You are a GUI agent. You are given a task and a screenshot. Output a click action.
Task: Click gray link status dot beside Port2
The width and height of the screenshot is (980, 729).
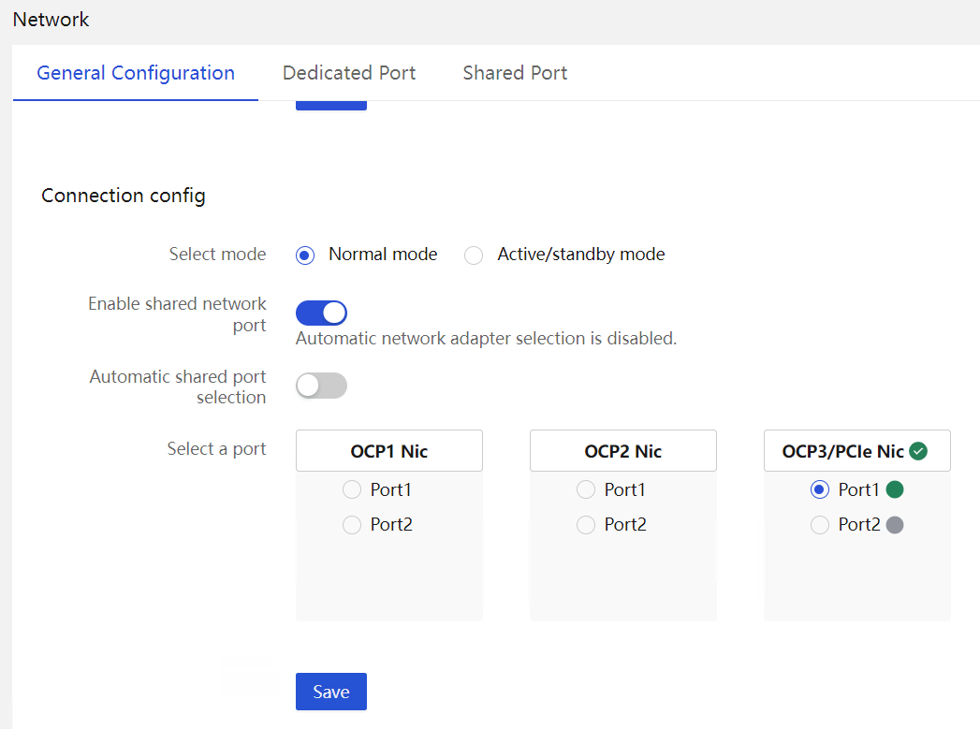[x=895, y=525]
